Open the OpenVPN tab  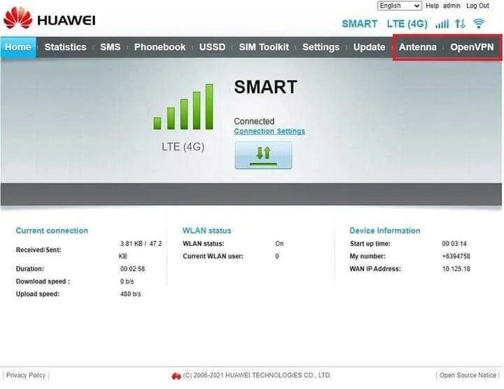tap(472, 47)
